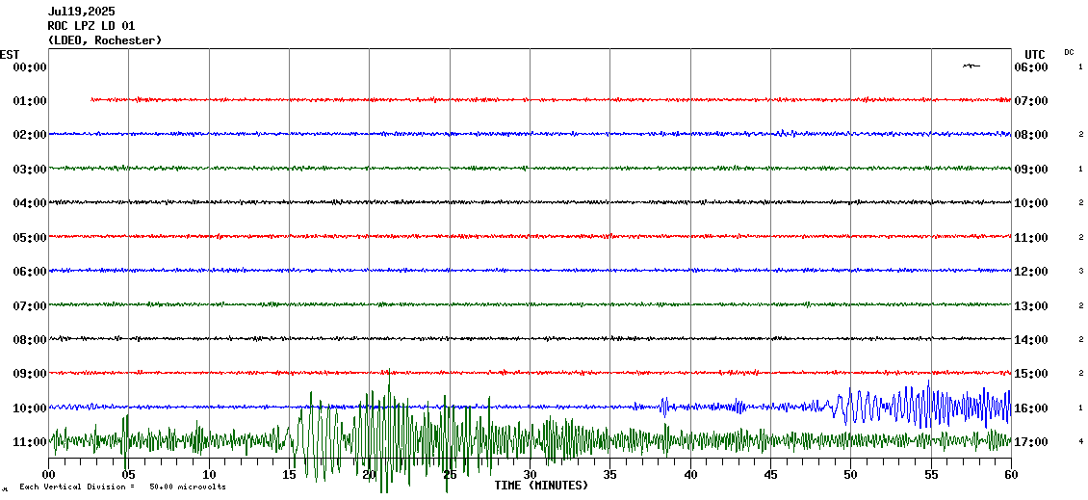Click the 50 tick label on the minutes axis

851,475
